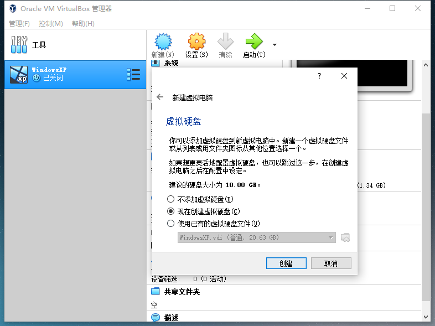Click the WindowsXP OS logo icon
Screen dimensions: 435x326
pyautogui.click(x=19, y=75)
